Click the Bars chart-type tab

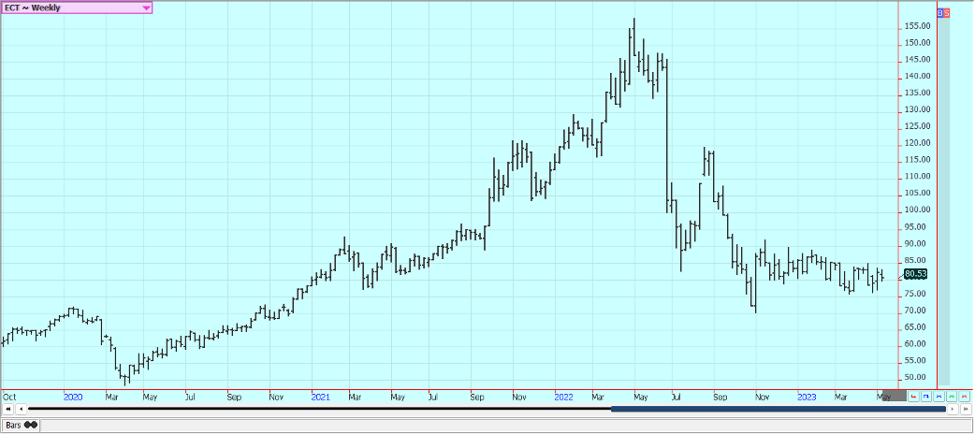(x=22, y=426)
